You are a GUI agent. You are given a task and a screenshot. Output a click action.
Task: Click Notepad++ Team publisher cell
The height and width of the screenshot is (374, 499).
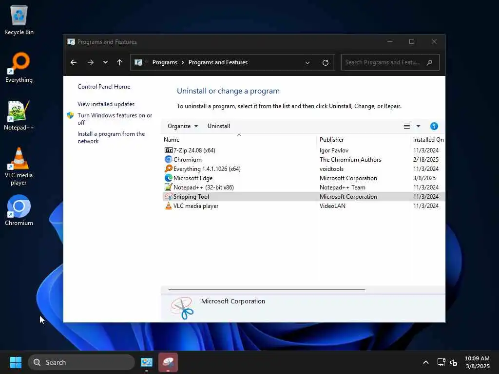[x=343, y=187]
